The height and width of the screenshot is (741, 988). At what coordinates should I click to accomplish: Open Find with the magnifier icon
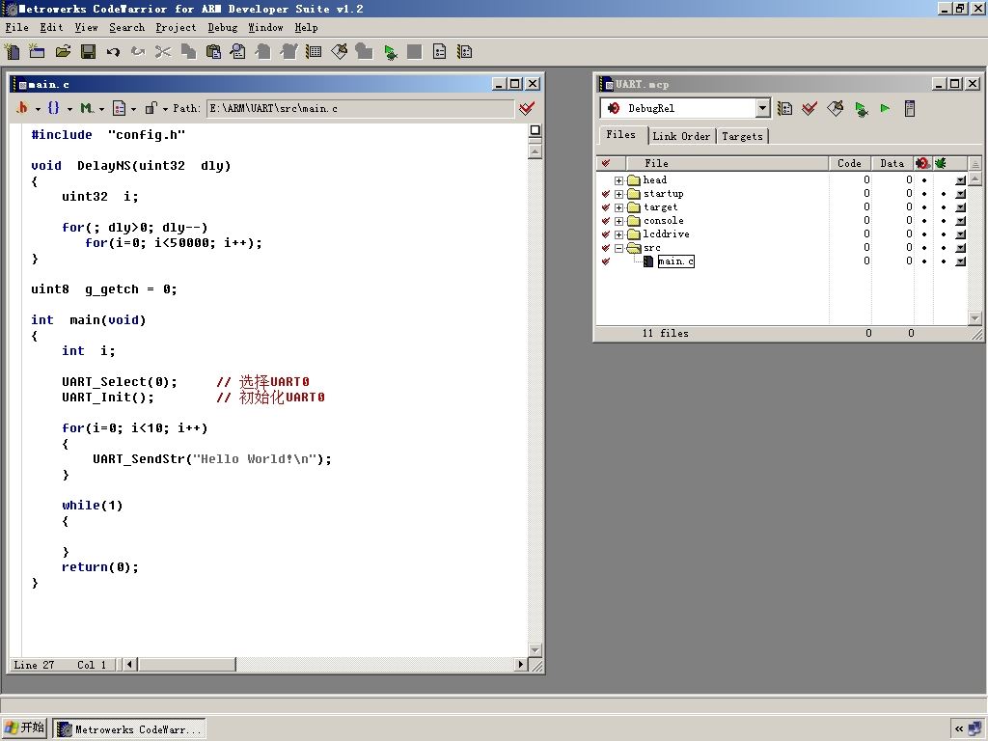238,52
